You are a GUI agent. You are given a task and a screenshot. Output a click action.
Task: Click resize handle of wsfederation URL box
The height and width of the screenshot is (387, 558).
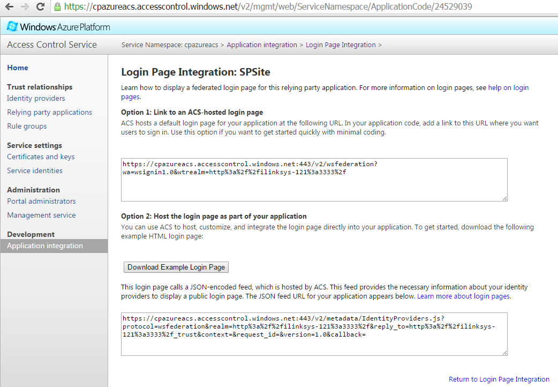click(504, 199)
